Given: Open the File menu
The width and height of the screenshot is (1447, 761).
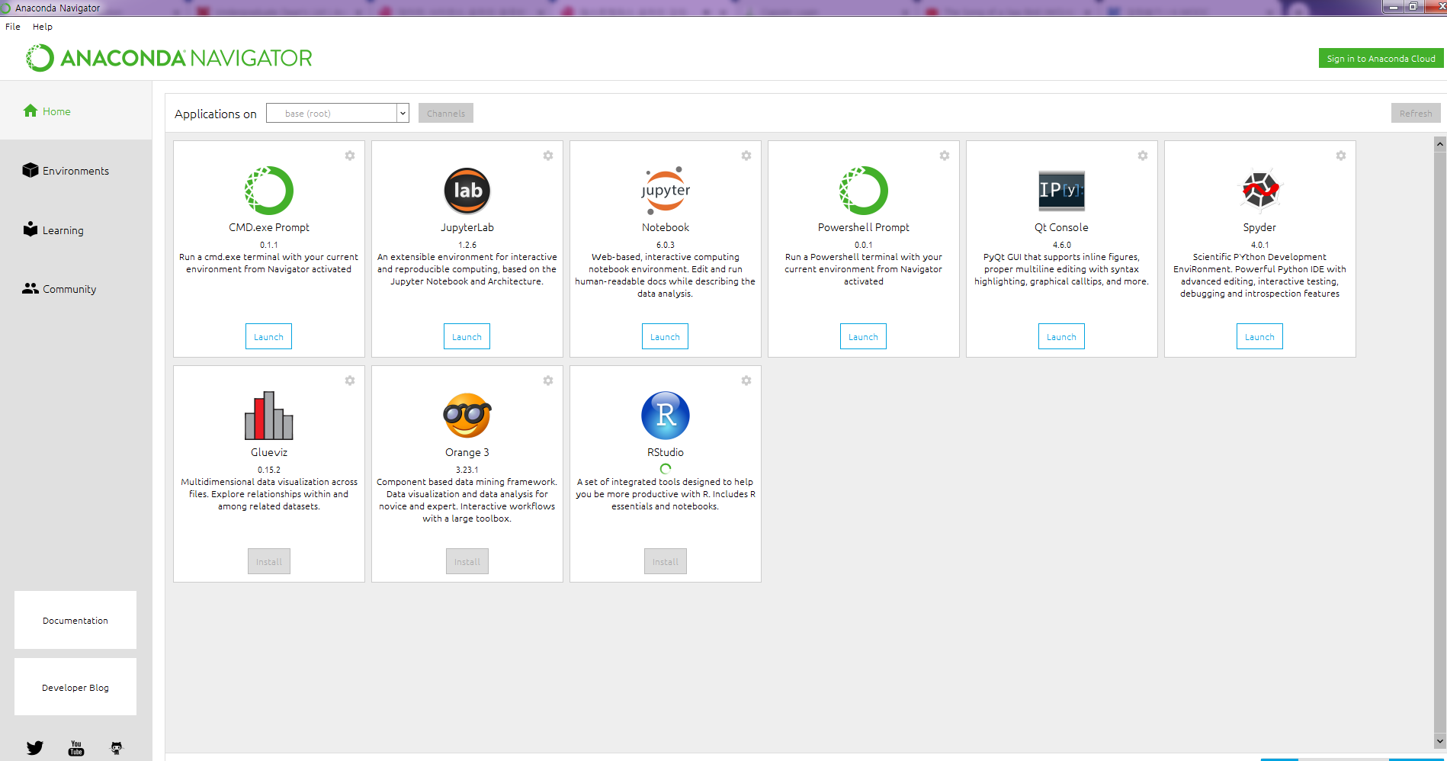Looking at the screenshot, I should click(13, 26).
